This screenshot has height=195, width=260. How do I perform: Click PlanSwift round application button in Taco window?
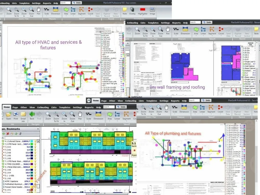pyautogui.click(x=89, y=100)
